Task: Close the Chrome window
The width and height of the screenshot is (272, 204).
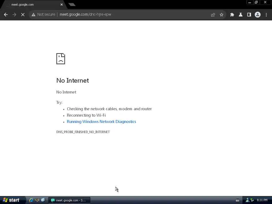Action: click(265, 2)
